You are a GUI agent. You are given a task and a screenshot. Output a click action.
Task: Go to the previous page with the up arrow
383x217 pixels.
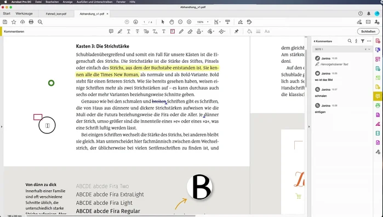coord(127,22)
